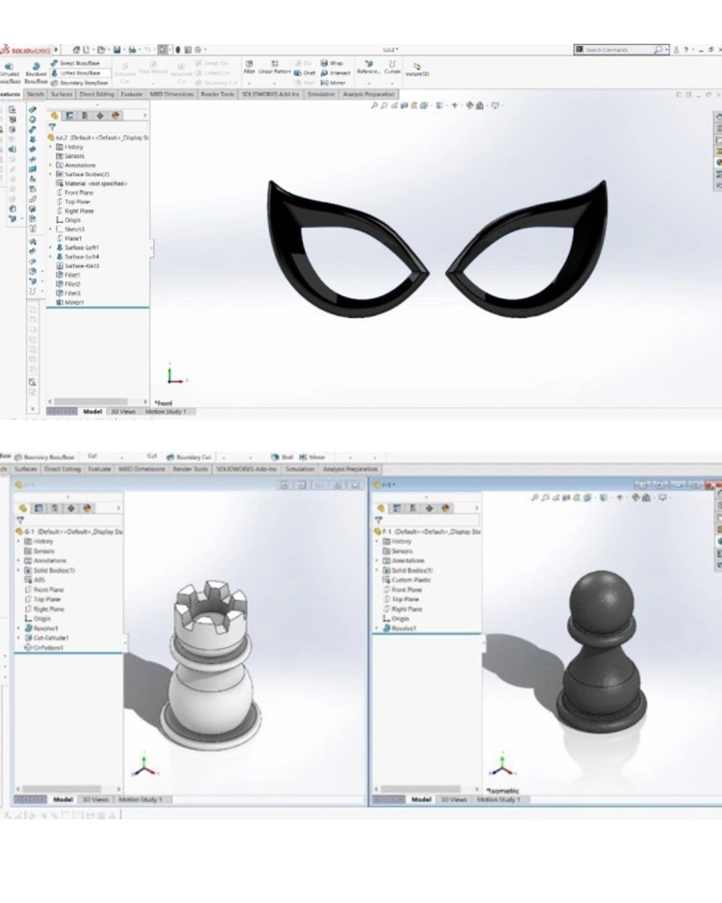Select Mirror1 feature in tree
This screenshot has height=903, width=722.
(70, 302)
